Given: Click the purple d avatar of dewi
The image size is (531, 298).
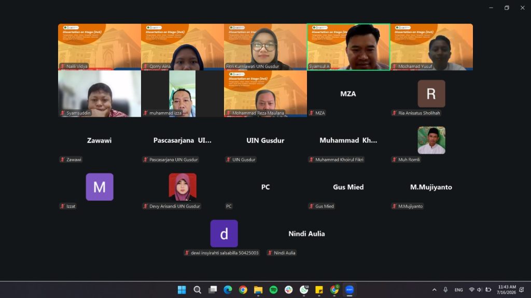Looking at the screenshot, I should (x=224, y=233).
